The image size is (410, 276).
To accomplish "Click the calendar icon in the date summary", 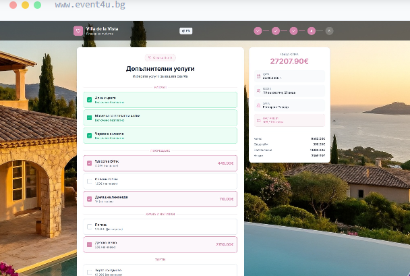I will (x=258, y=76).
